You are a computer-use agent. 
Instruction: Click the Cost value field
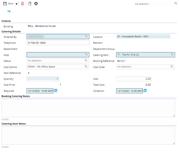134,79
